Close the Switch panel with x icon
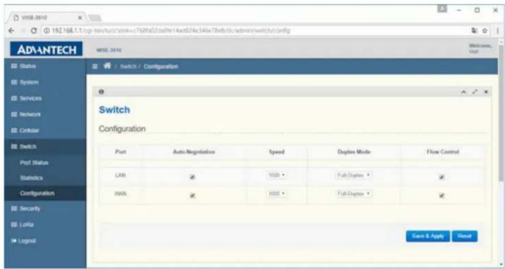Image resolution: width=505 pixels, height=269 pixels. [485, 92]
